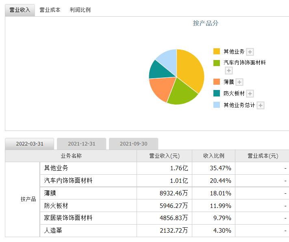The width and height of the screenshot is (289, 242).
Task: Switch to the 营业成本 tab
Action: click(50, 10)
